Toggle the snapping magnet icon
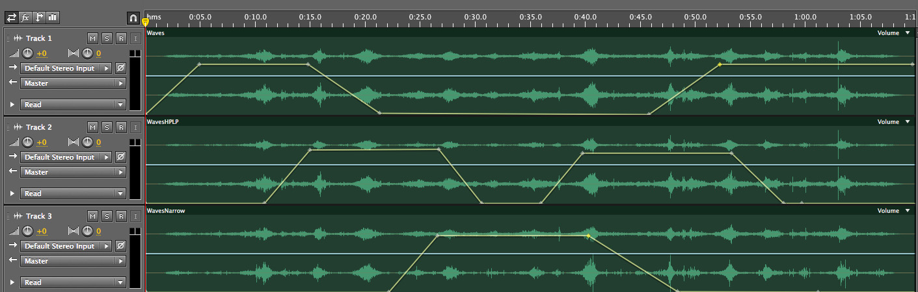The height and width of the screenshot is (292, 918). point(133,18)
